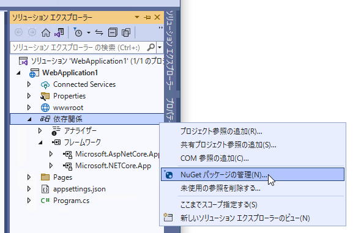Click the Sync with Active Document arrows
Image resolution: width=353 pixels, height=233 pixels.
(x=99, y=32)
